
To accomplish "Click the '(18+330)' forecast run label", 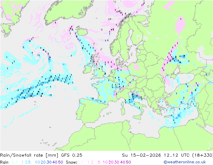I will coord(203,155).
